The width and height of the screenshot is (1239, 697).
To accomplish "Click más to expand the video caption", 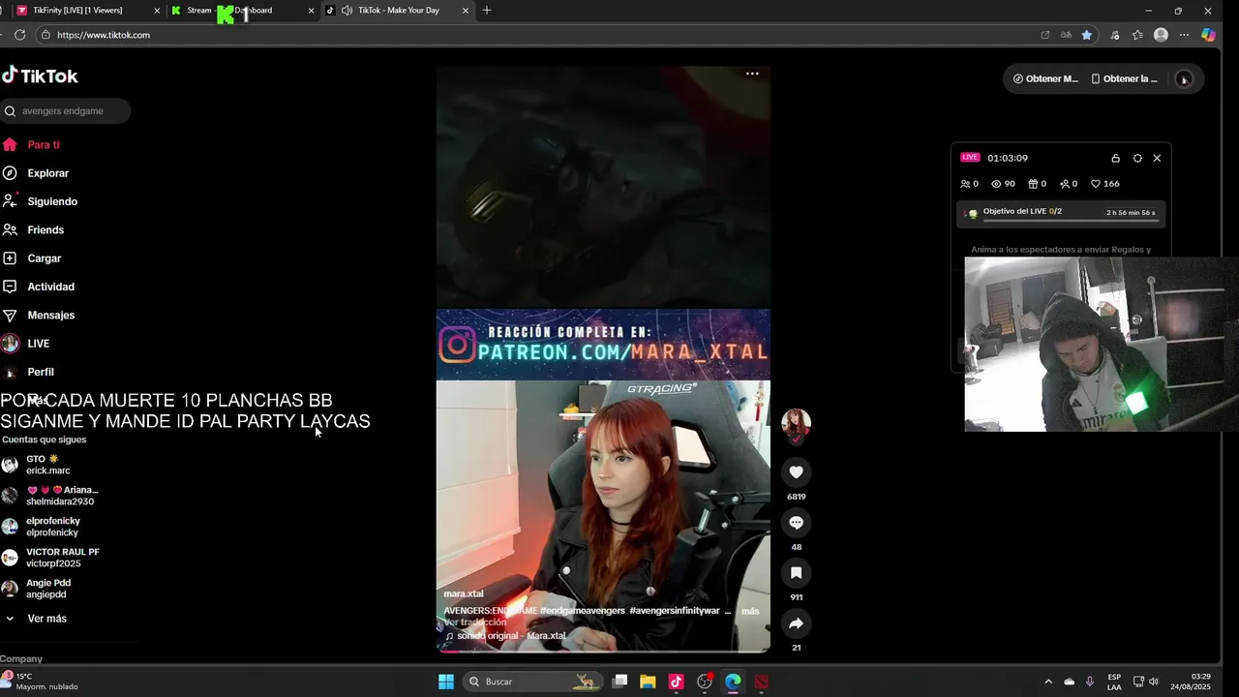I will (750, 611).
